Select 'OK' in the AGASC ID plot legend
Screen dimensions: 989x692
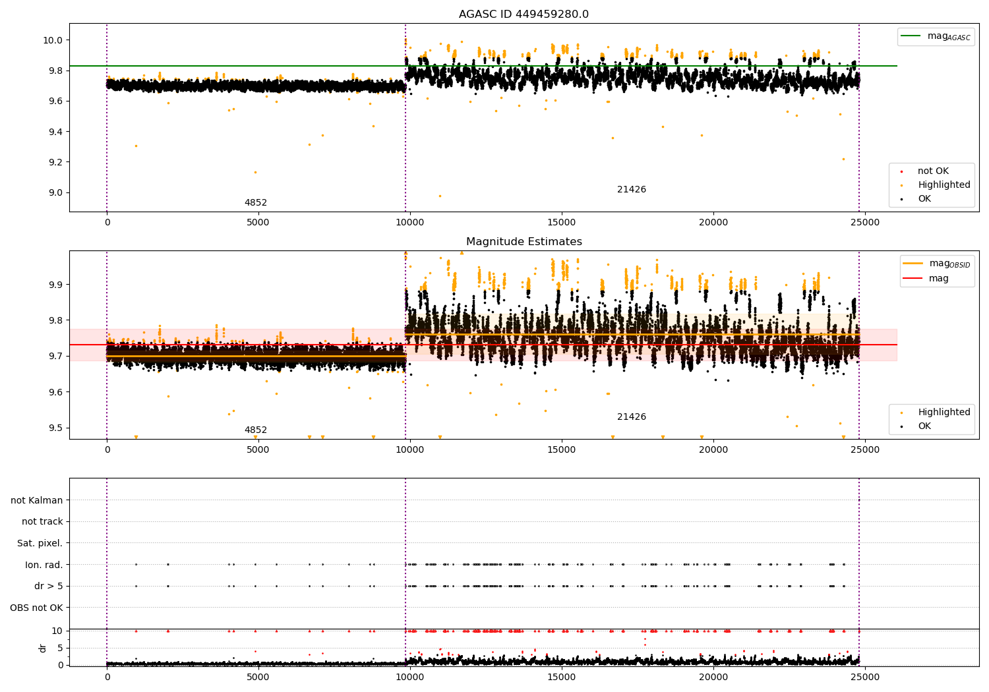coord(915,199)
